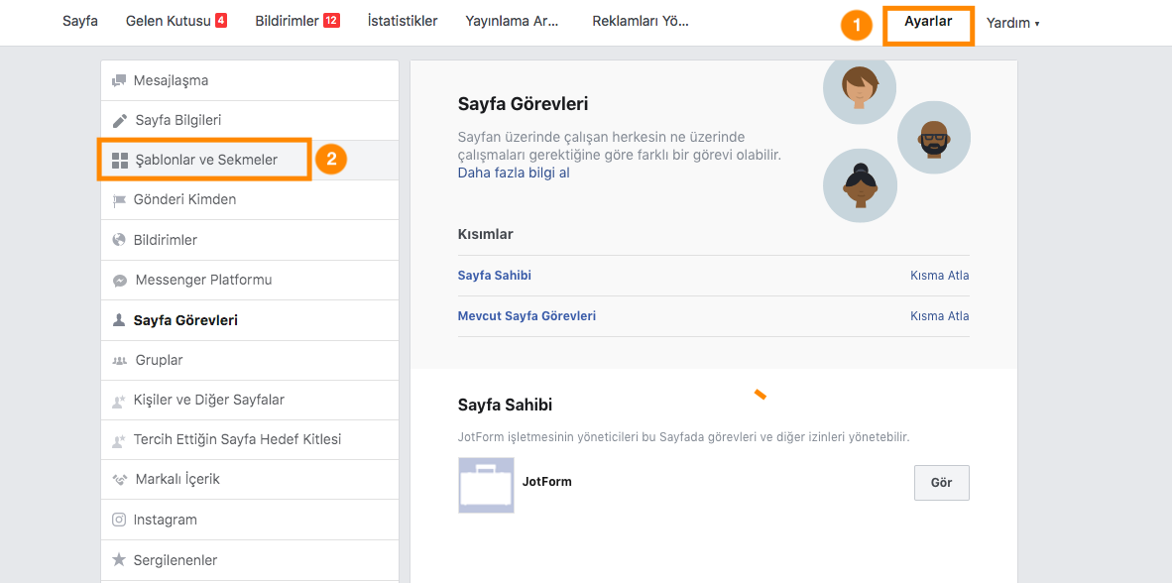The width and height of the screenshot is (1172, 583).
Task: Click the Kısımlar section label
Action: click(485, 234)
